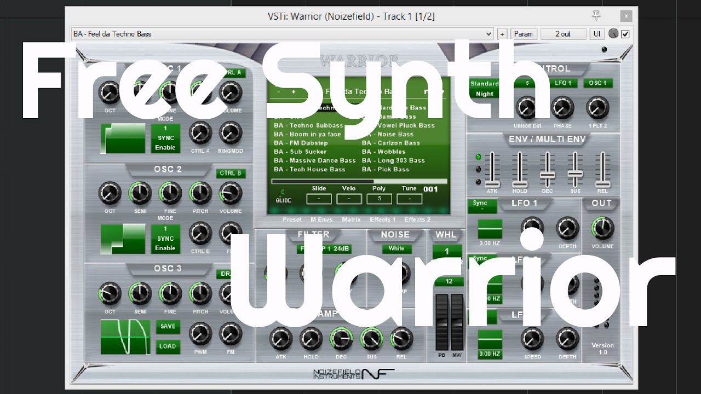Click the Poly voices field showing 5

(379, 199)
